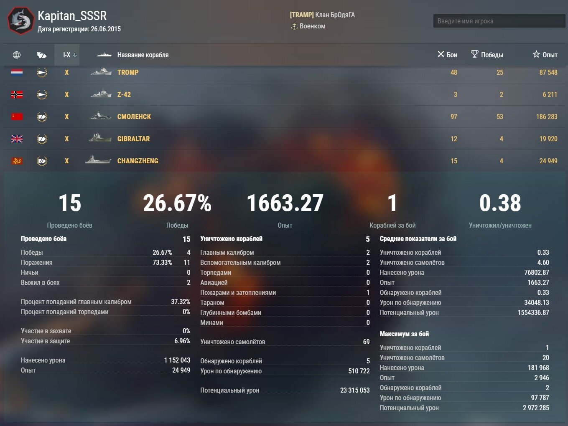Click the Пожарами и затоплениями row
The height and width of the screenshot is (426, 568).
pos(285,292)
